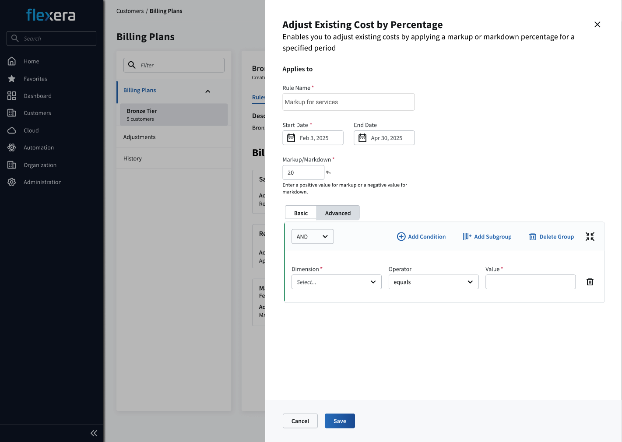
Task: Click the Markup/Markdown percentage field
Action: point(303,172)
